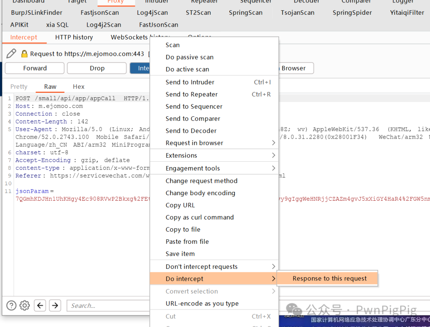430x327 pixels.
Task: Open the ST2Scan tab
Action: [198, 13]
